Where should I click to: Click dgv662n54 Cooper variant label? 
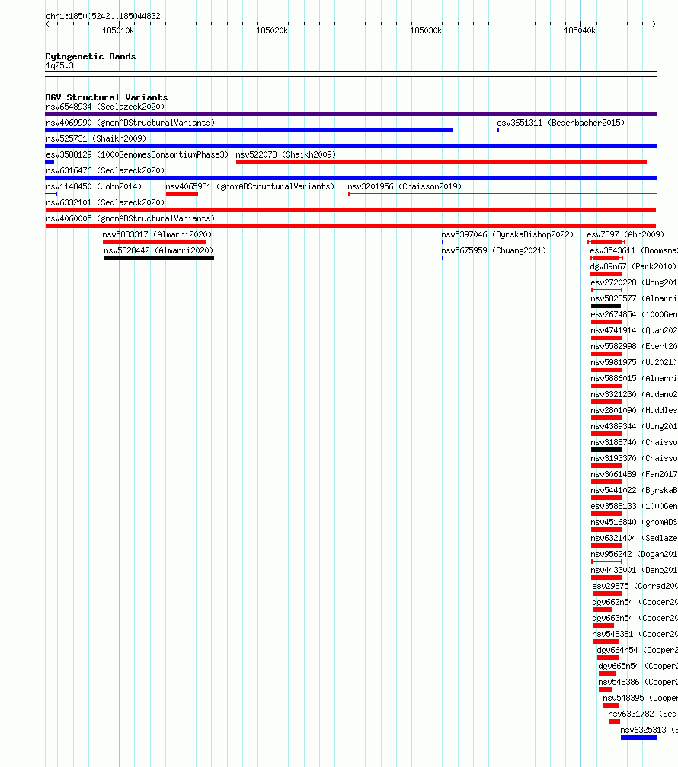[x=635, y=602]
